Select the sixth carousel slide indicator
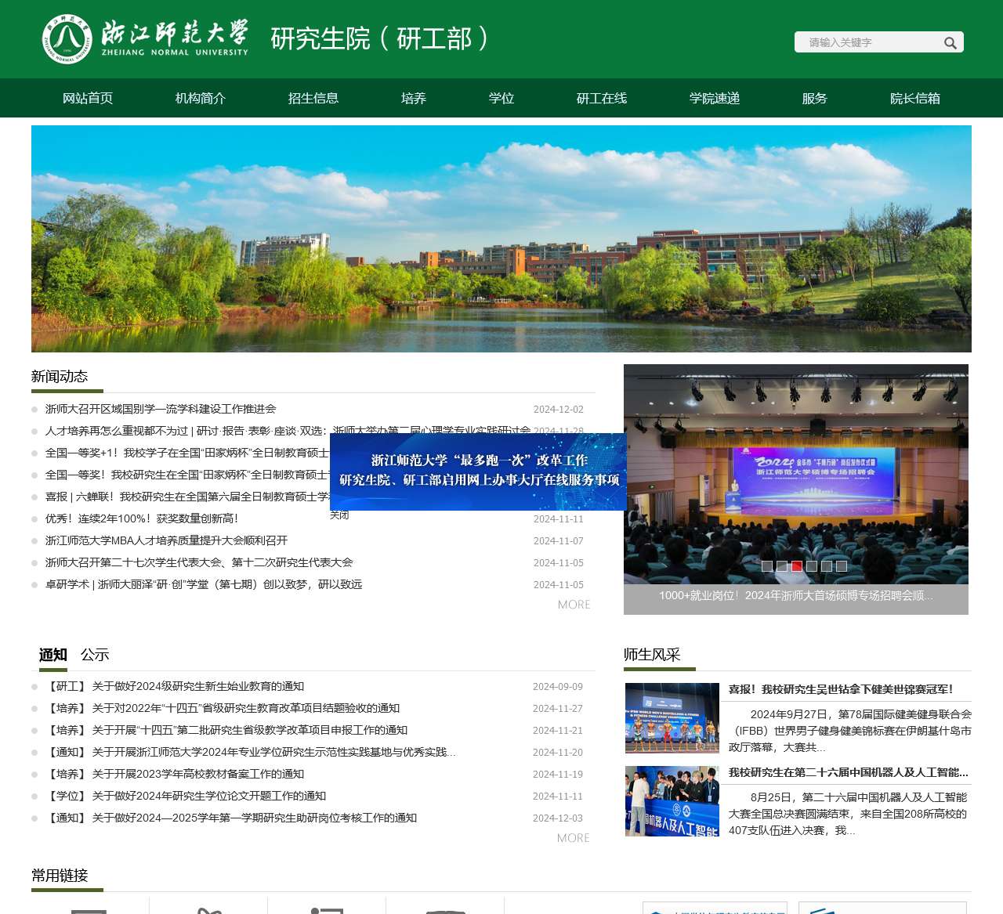Image resolution: width=1003 pixels, height=914 pixels. pos(842,565)
